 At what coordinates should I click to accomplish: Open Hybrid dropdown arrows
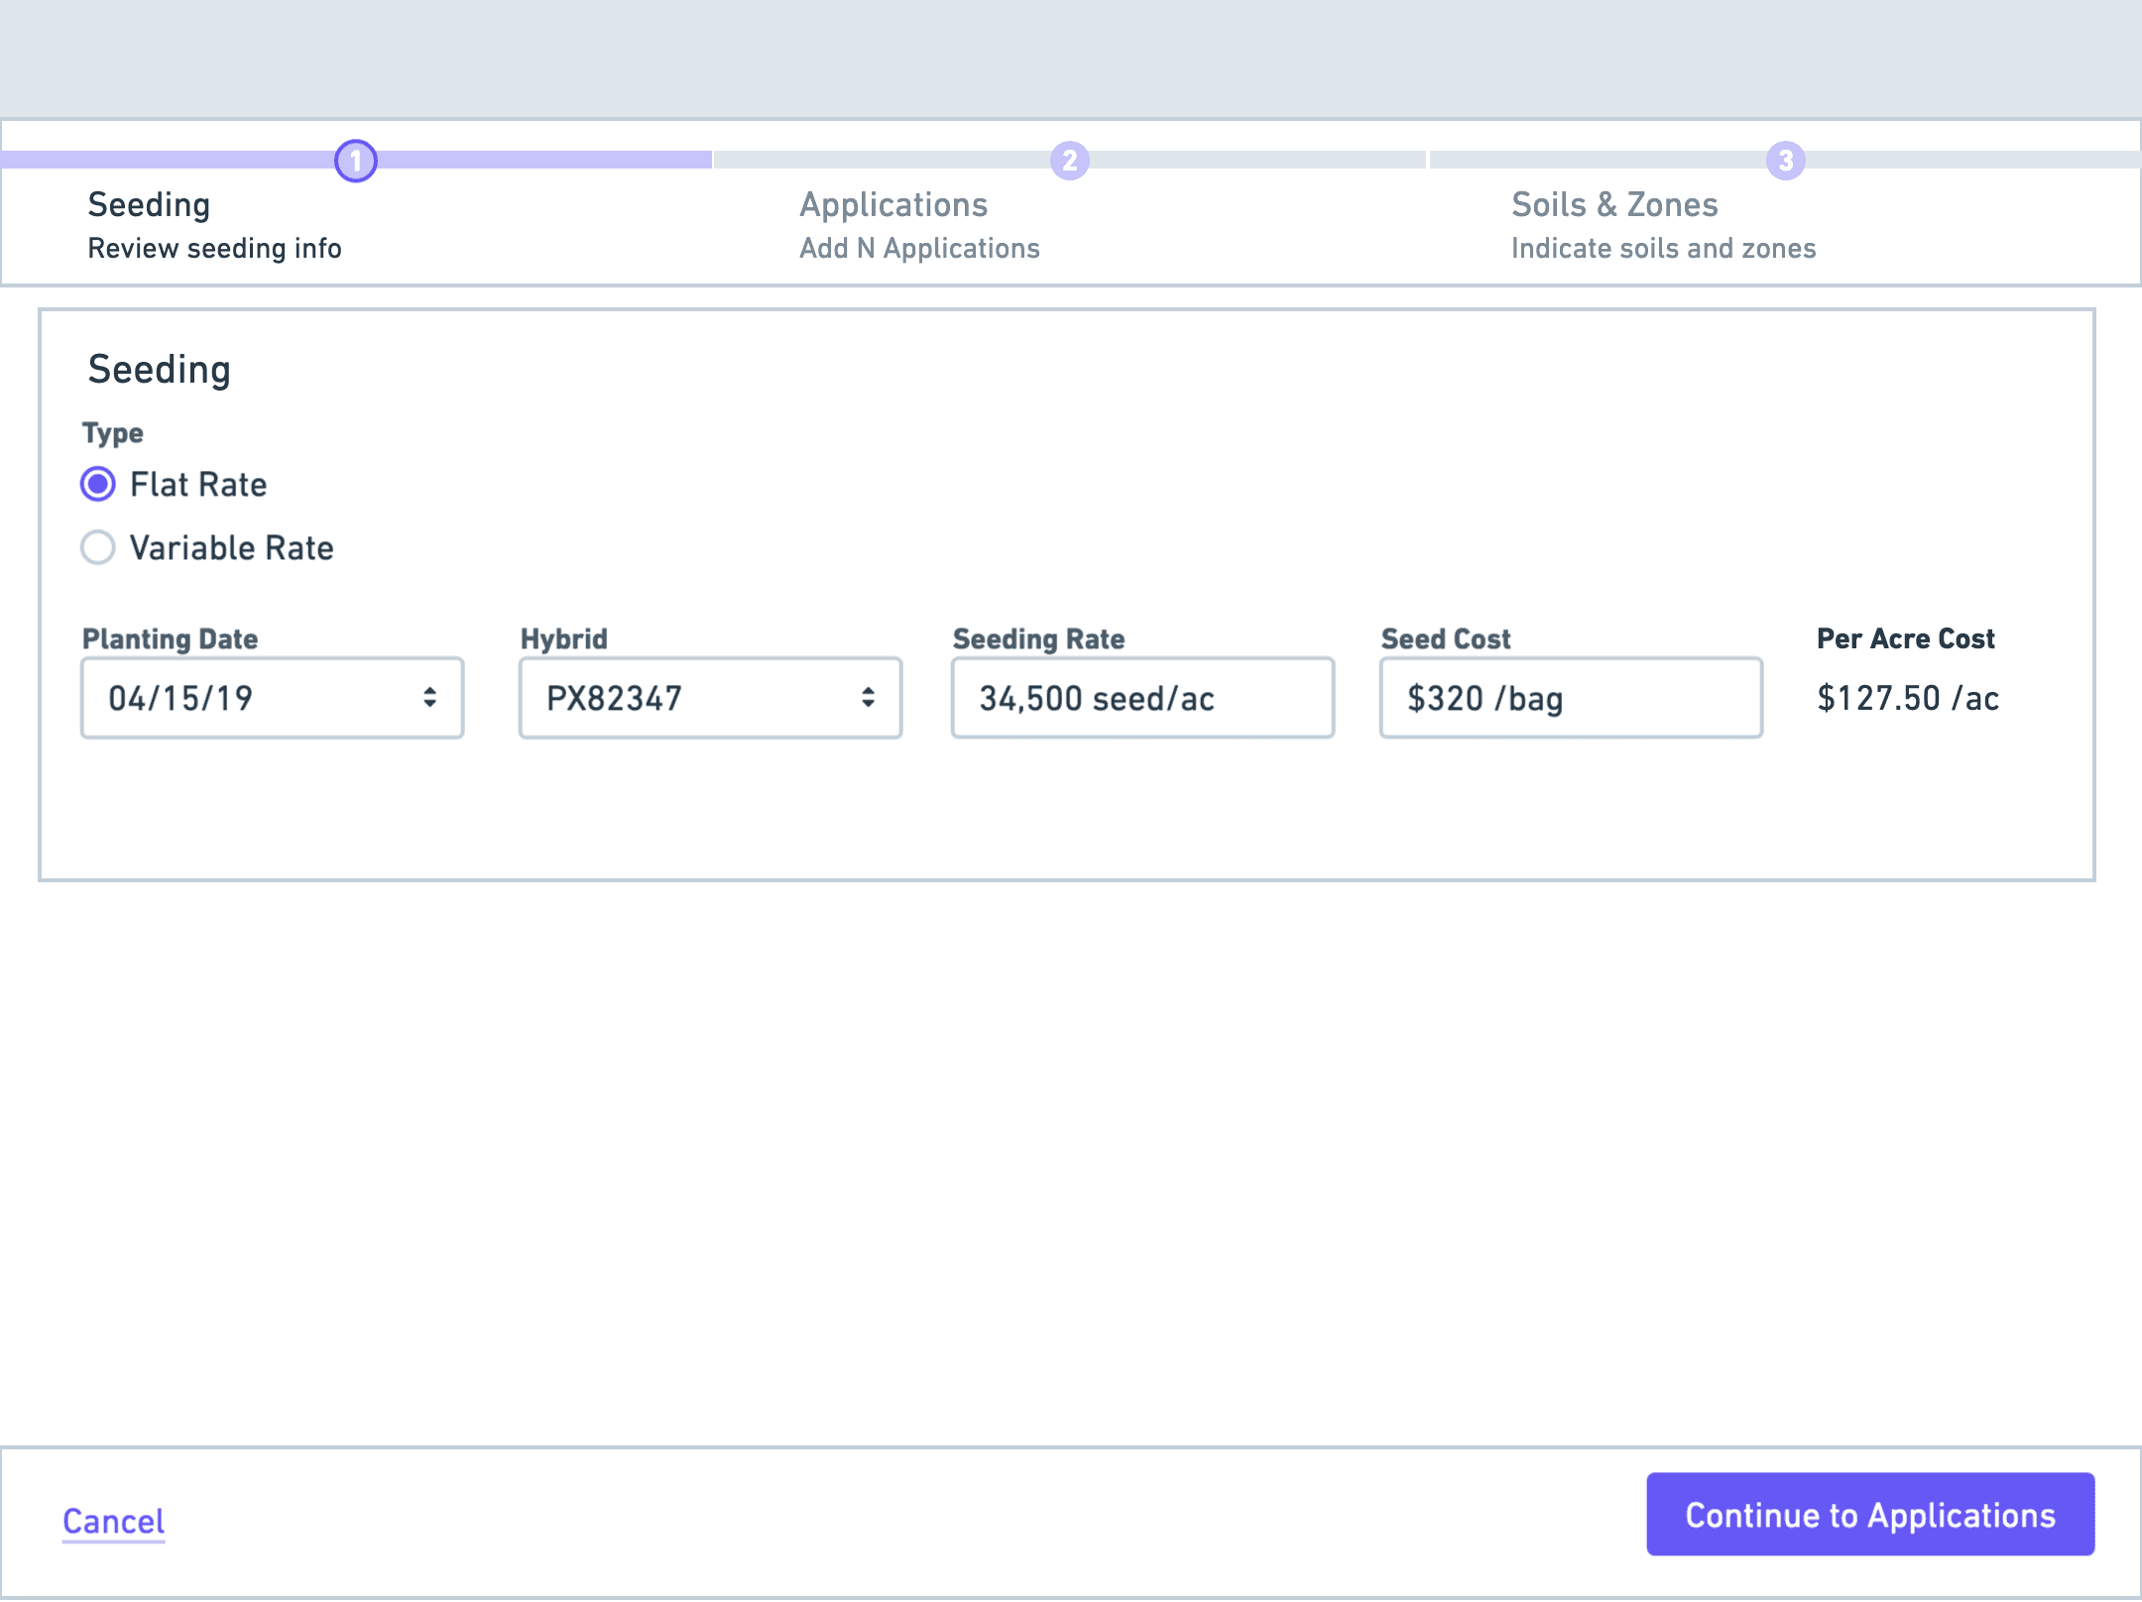coord(868,698)
